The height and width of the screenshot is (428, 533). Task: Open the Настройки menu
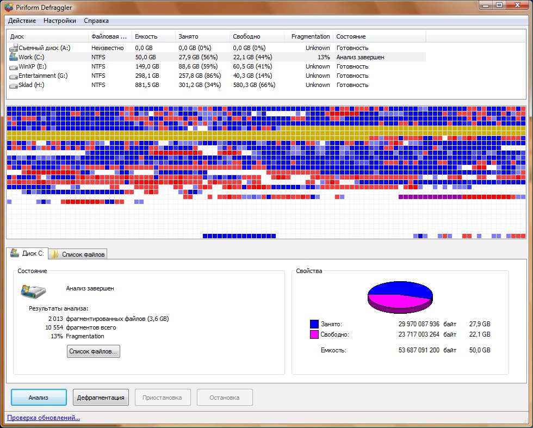coord(60,21)
